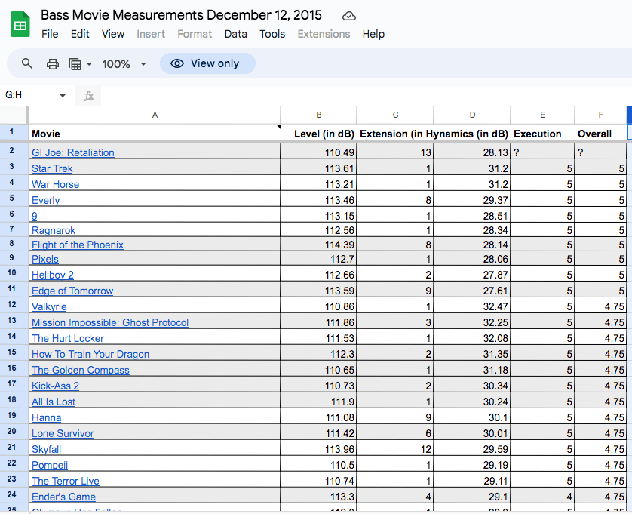Select column B header
The height and width of the screenshot is (514, 632).
pos(318,115)
